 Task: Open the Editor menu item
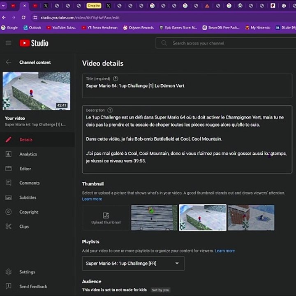pyautogui.click(x=37, y=169)
